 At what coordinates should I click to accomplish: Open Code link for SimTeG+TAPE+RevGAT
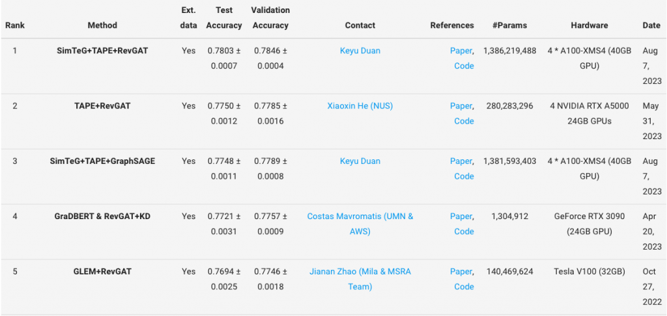(x=464, y=66)
